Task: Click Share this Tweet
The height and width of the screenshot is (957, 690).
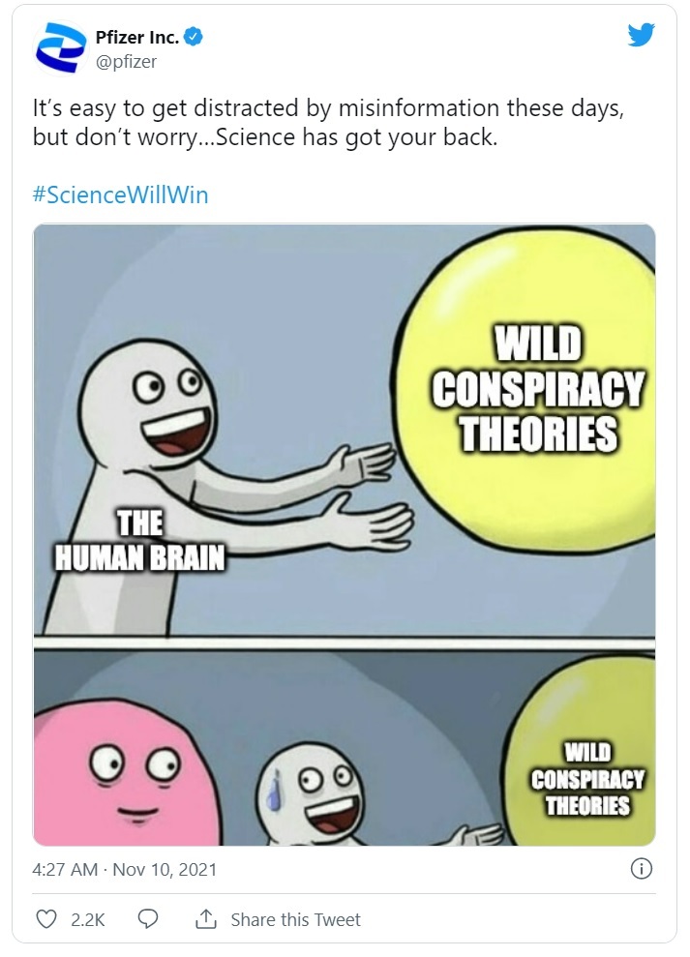Action: pyautogui.click(x=295, y=919)
